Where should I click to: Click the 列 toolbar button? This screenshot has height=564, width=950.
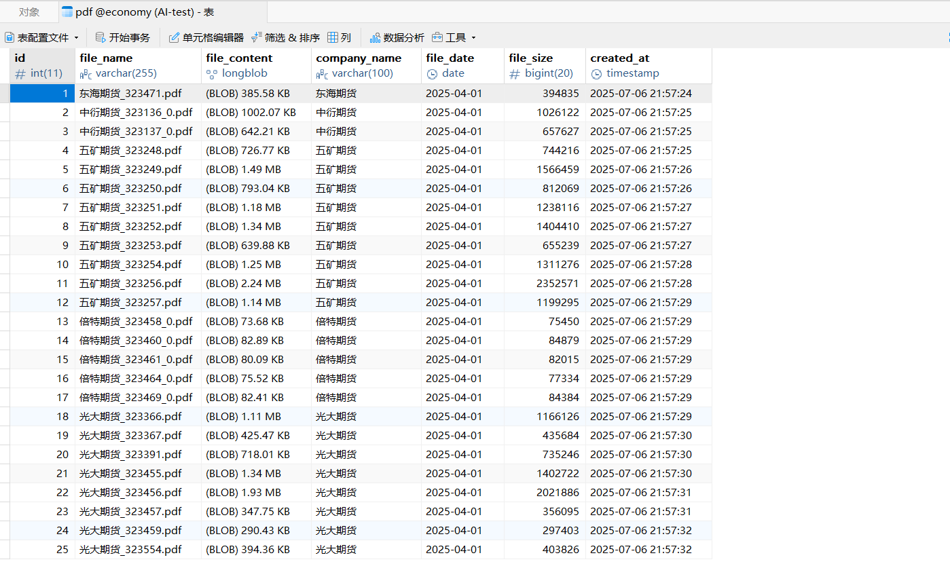pos(340,37)
